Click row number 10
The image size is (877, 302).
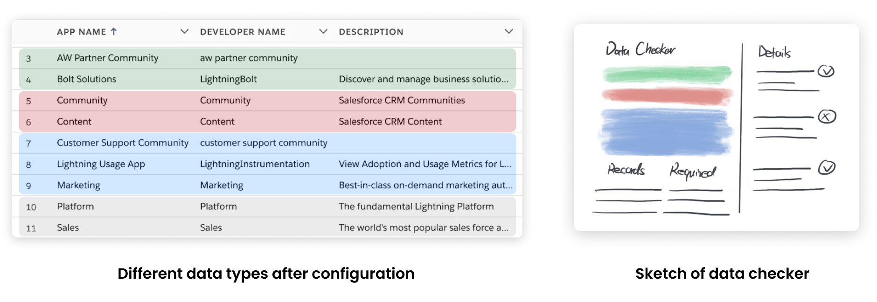tap(31, 207)
